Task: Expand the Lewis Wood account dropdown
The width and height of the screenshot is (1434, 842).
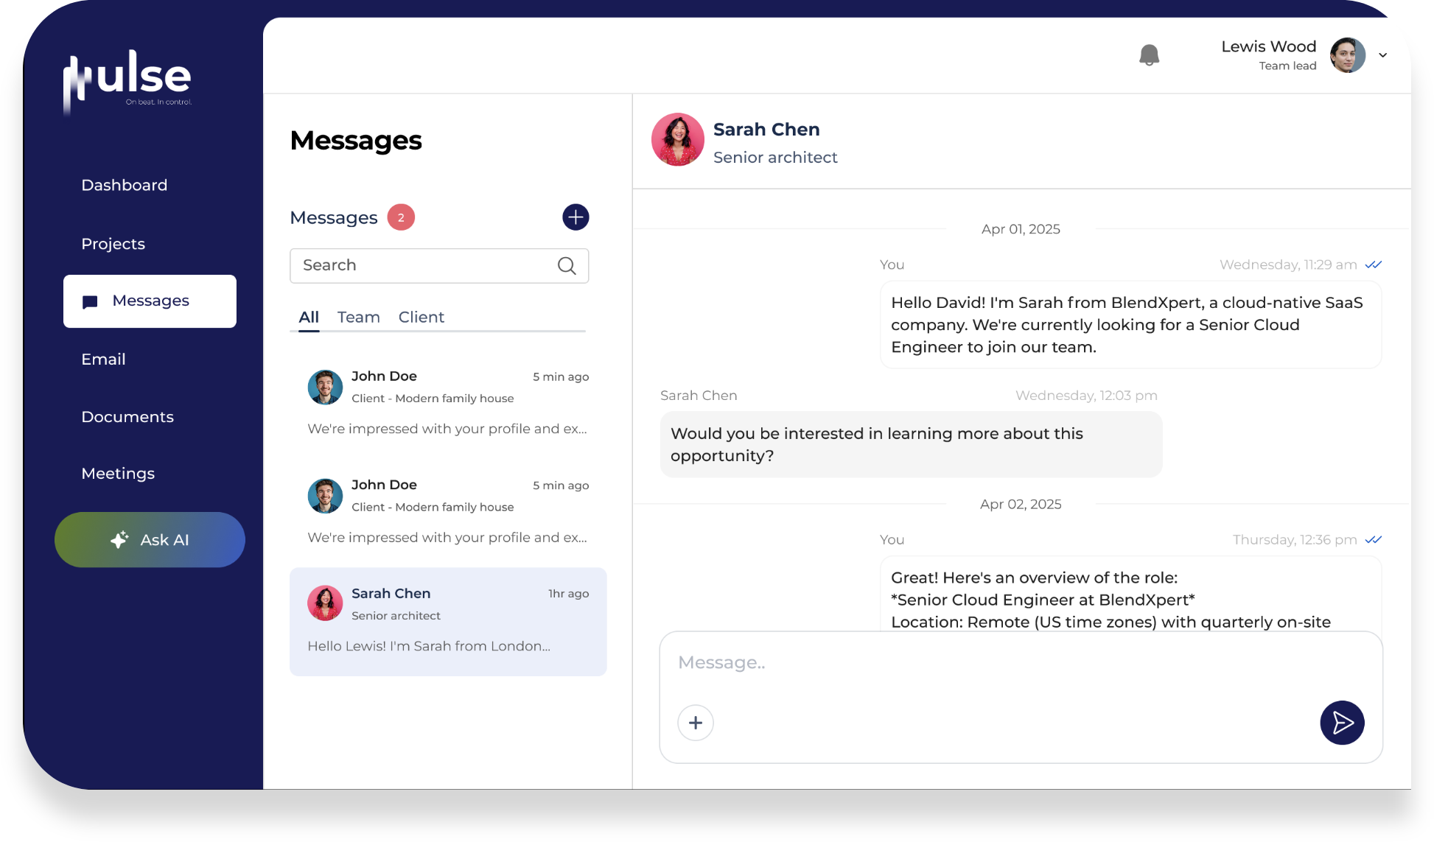Action: (x=1383, y=55)
